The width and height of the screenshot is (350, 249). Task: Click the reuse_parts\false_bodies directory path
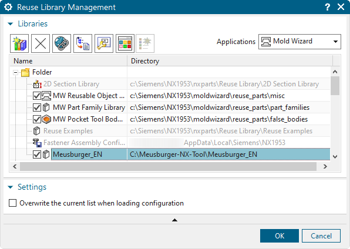pos(218,119)
